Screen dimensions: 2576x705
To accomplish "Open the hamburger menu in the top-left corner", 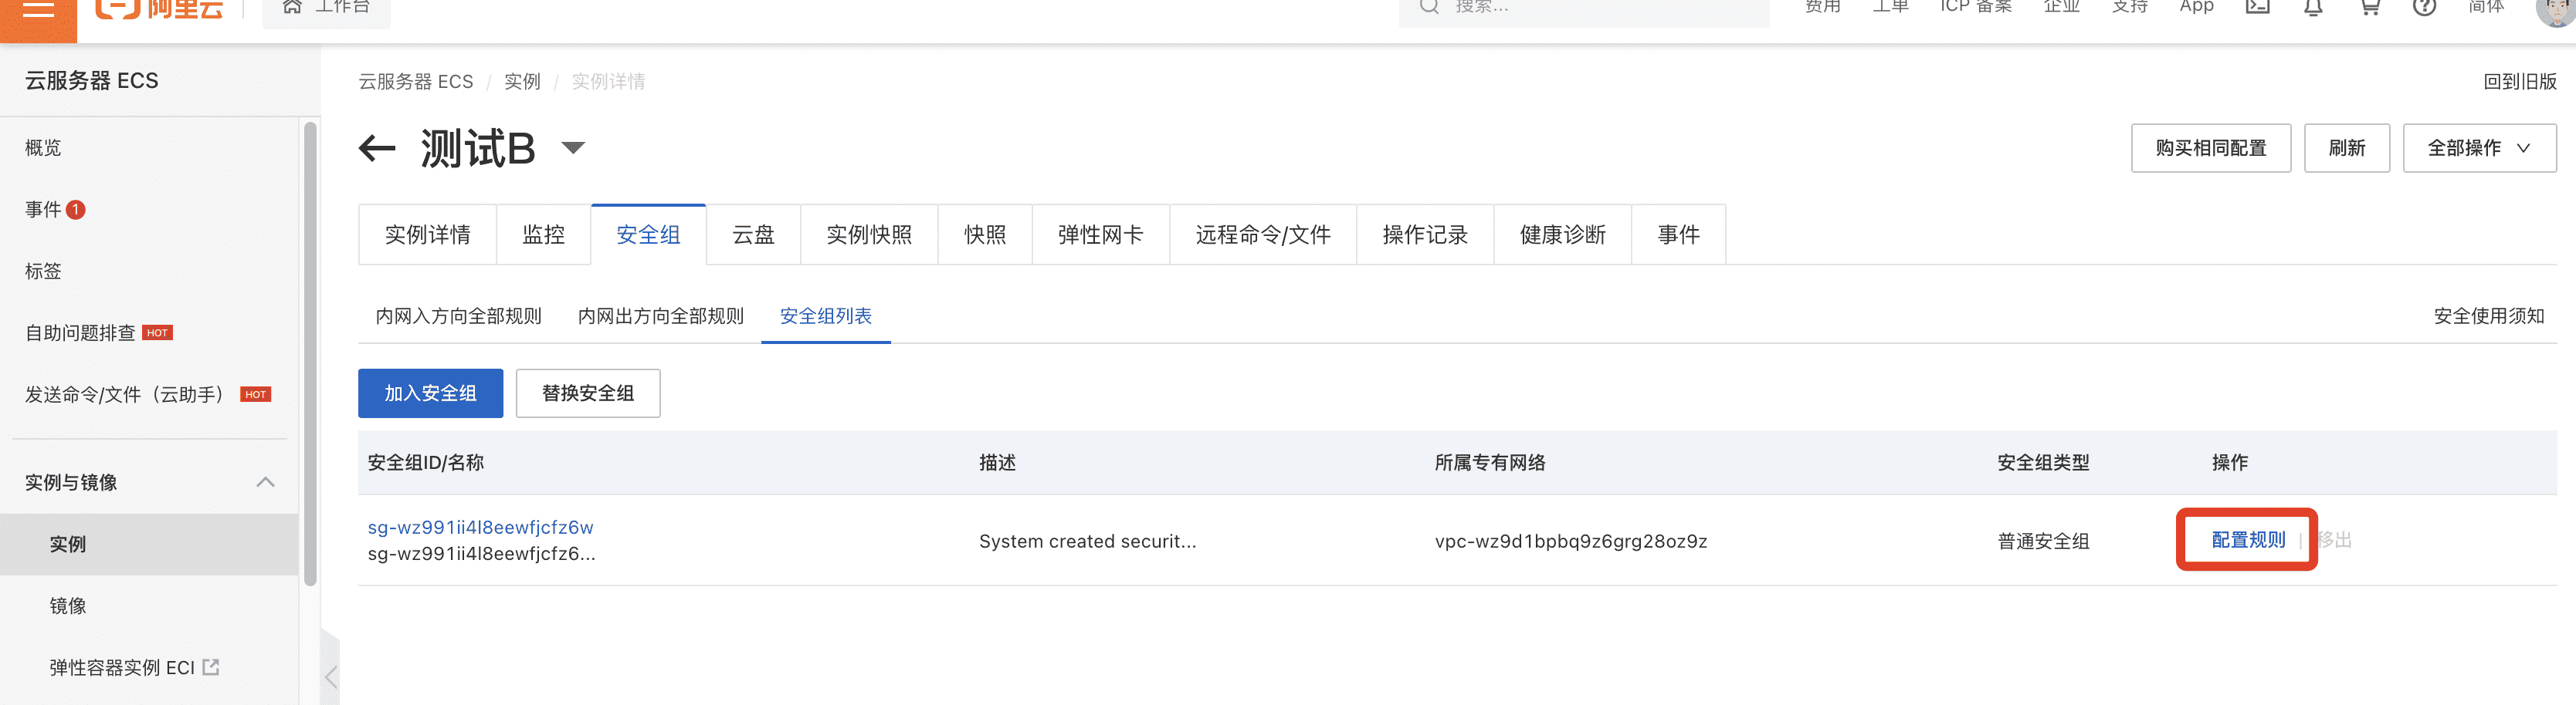I will tap(38, 10).
